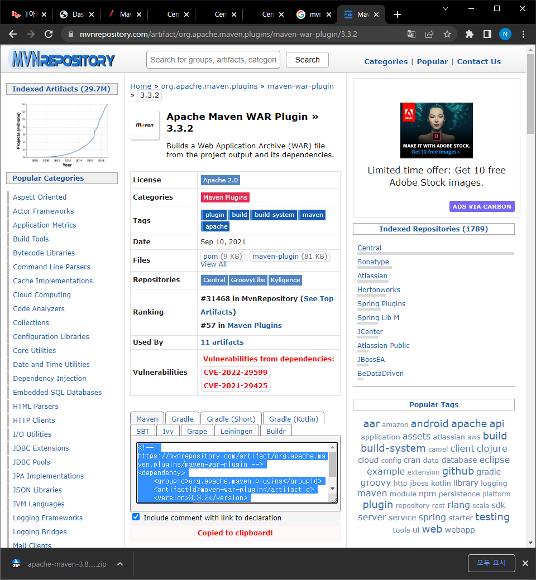Focus the artifact search input field
The width and height of the screenshot is (536, 580).
click(x=213, y=60)
